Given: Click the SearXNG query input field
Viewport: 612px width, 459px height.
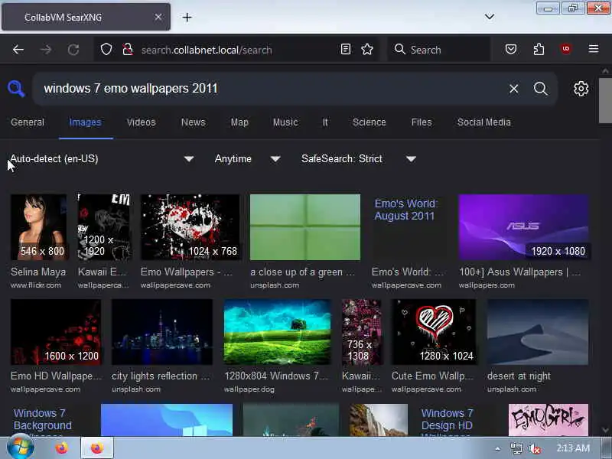Looking at the screenshot, I should (x=269, y=89).
